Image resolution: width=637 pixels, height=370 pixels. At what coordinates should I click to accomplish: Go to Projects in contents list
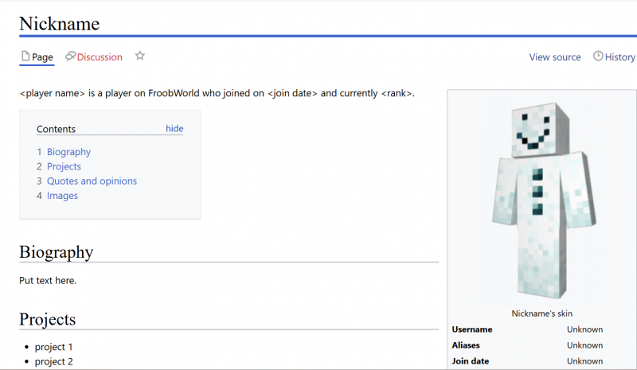point(64,166)
